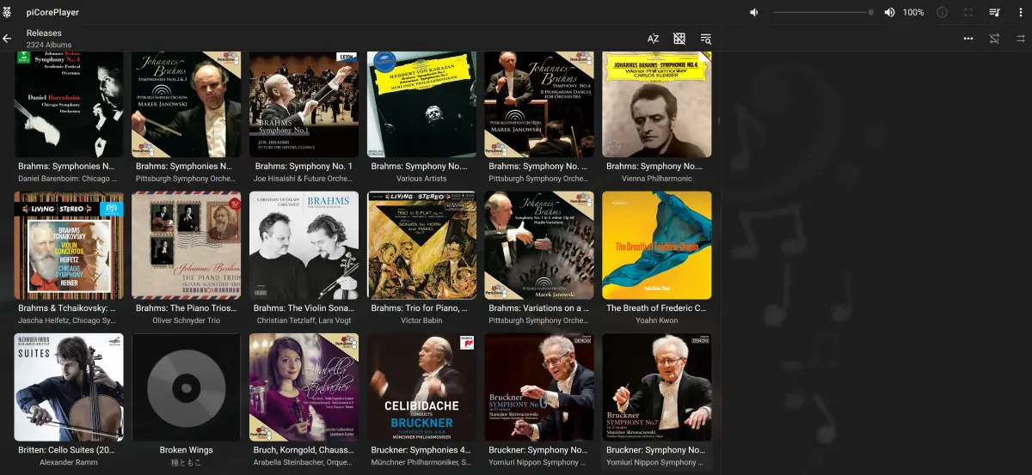Click the 'Oliver Schnyder Trio' artist
Image resolution: width=1032 pixels, height=475 pixels.
186,320
